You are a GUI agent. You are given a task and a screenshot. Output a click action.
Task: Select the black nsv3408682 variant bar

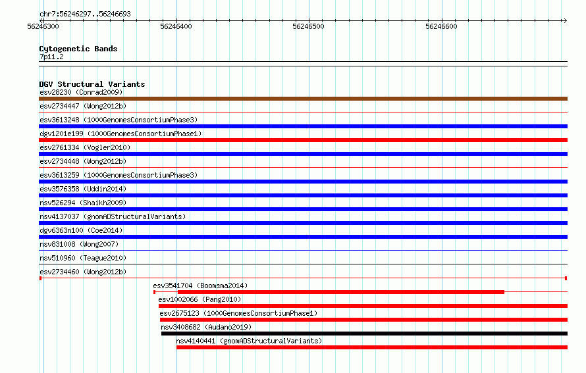point(364,334)
